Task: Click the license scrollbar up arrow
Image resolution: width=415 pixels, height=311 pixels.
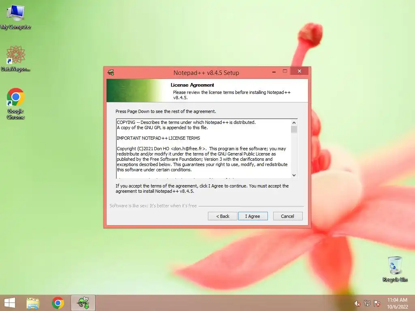Action: [x=294, y=123]
